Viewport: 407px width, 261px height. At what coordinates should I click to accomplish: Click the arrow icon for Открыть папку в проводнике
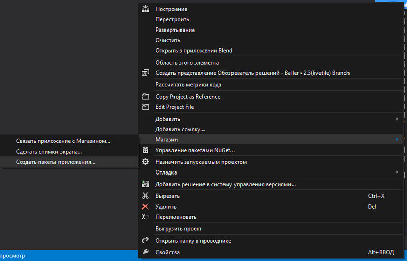(146, 240)
